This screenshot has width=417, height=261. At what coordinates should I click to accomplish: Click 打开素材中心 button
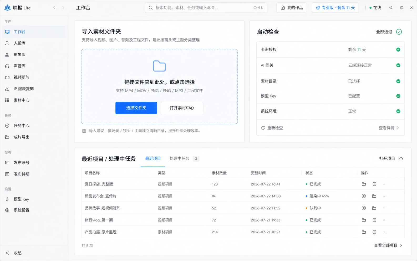coord(182,108)
